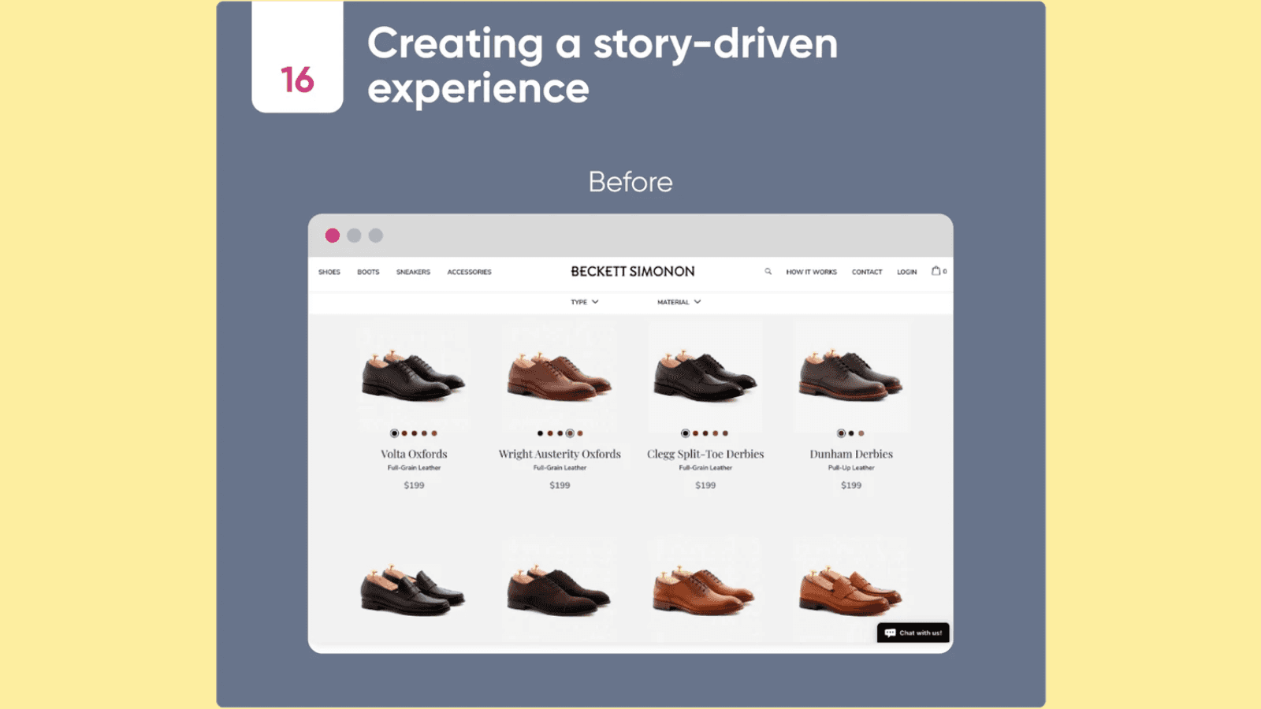Click the tan oxford image below Clegg Derbies
1261x709 pixels.
pos(705,591)
